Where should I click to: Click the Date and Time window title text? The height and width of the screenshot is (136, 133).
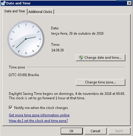(x=18, y=3)
